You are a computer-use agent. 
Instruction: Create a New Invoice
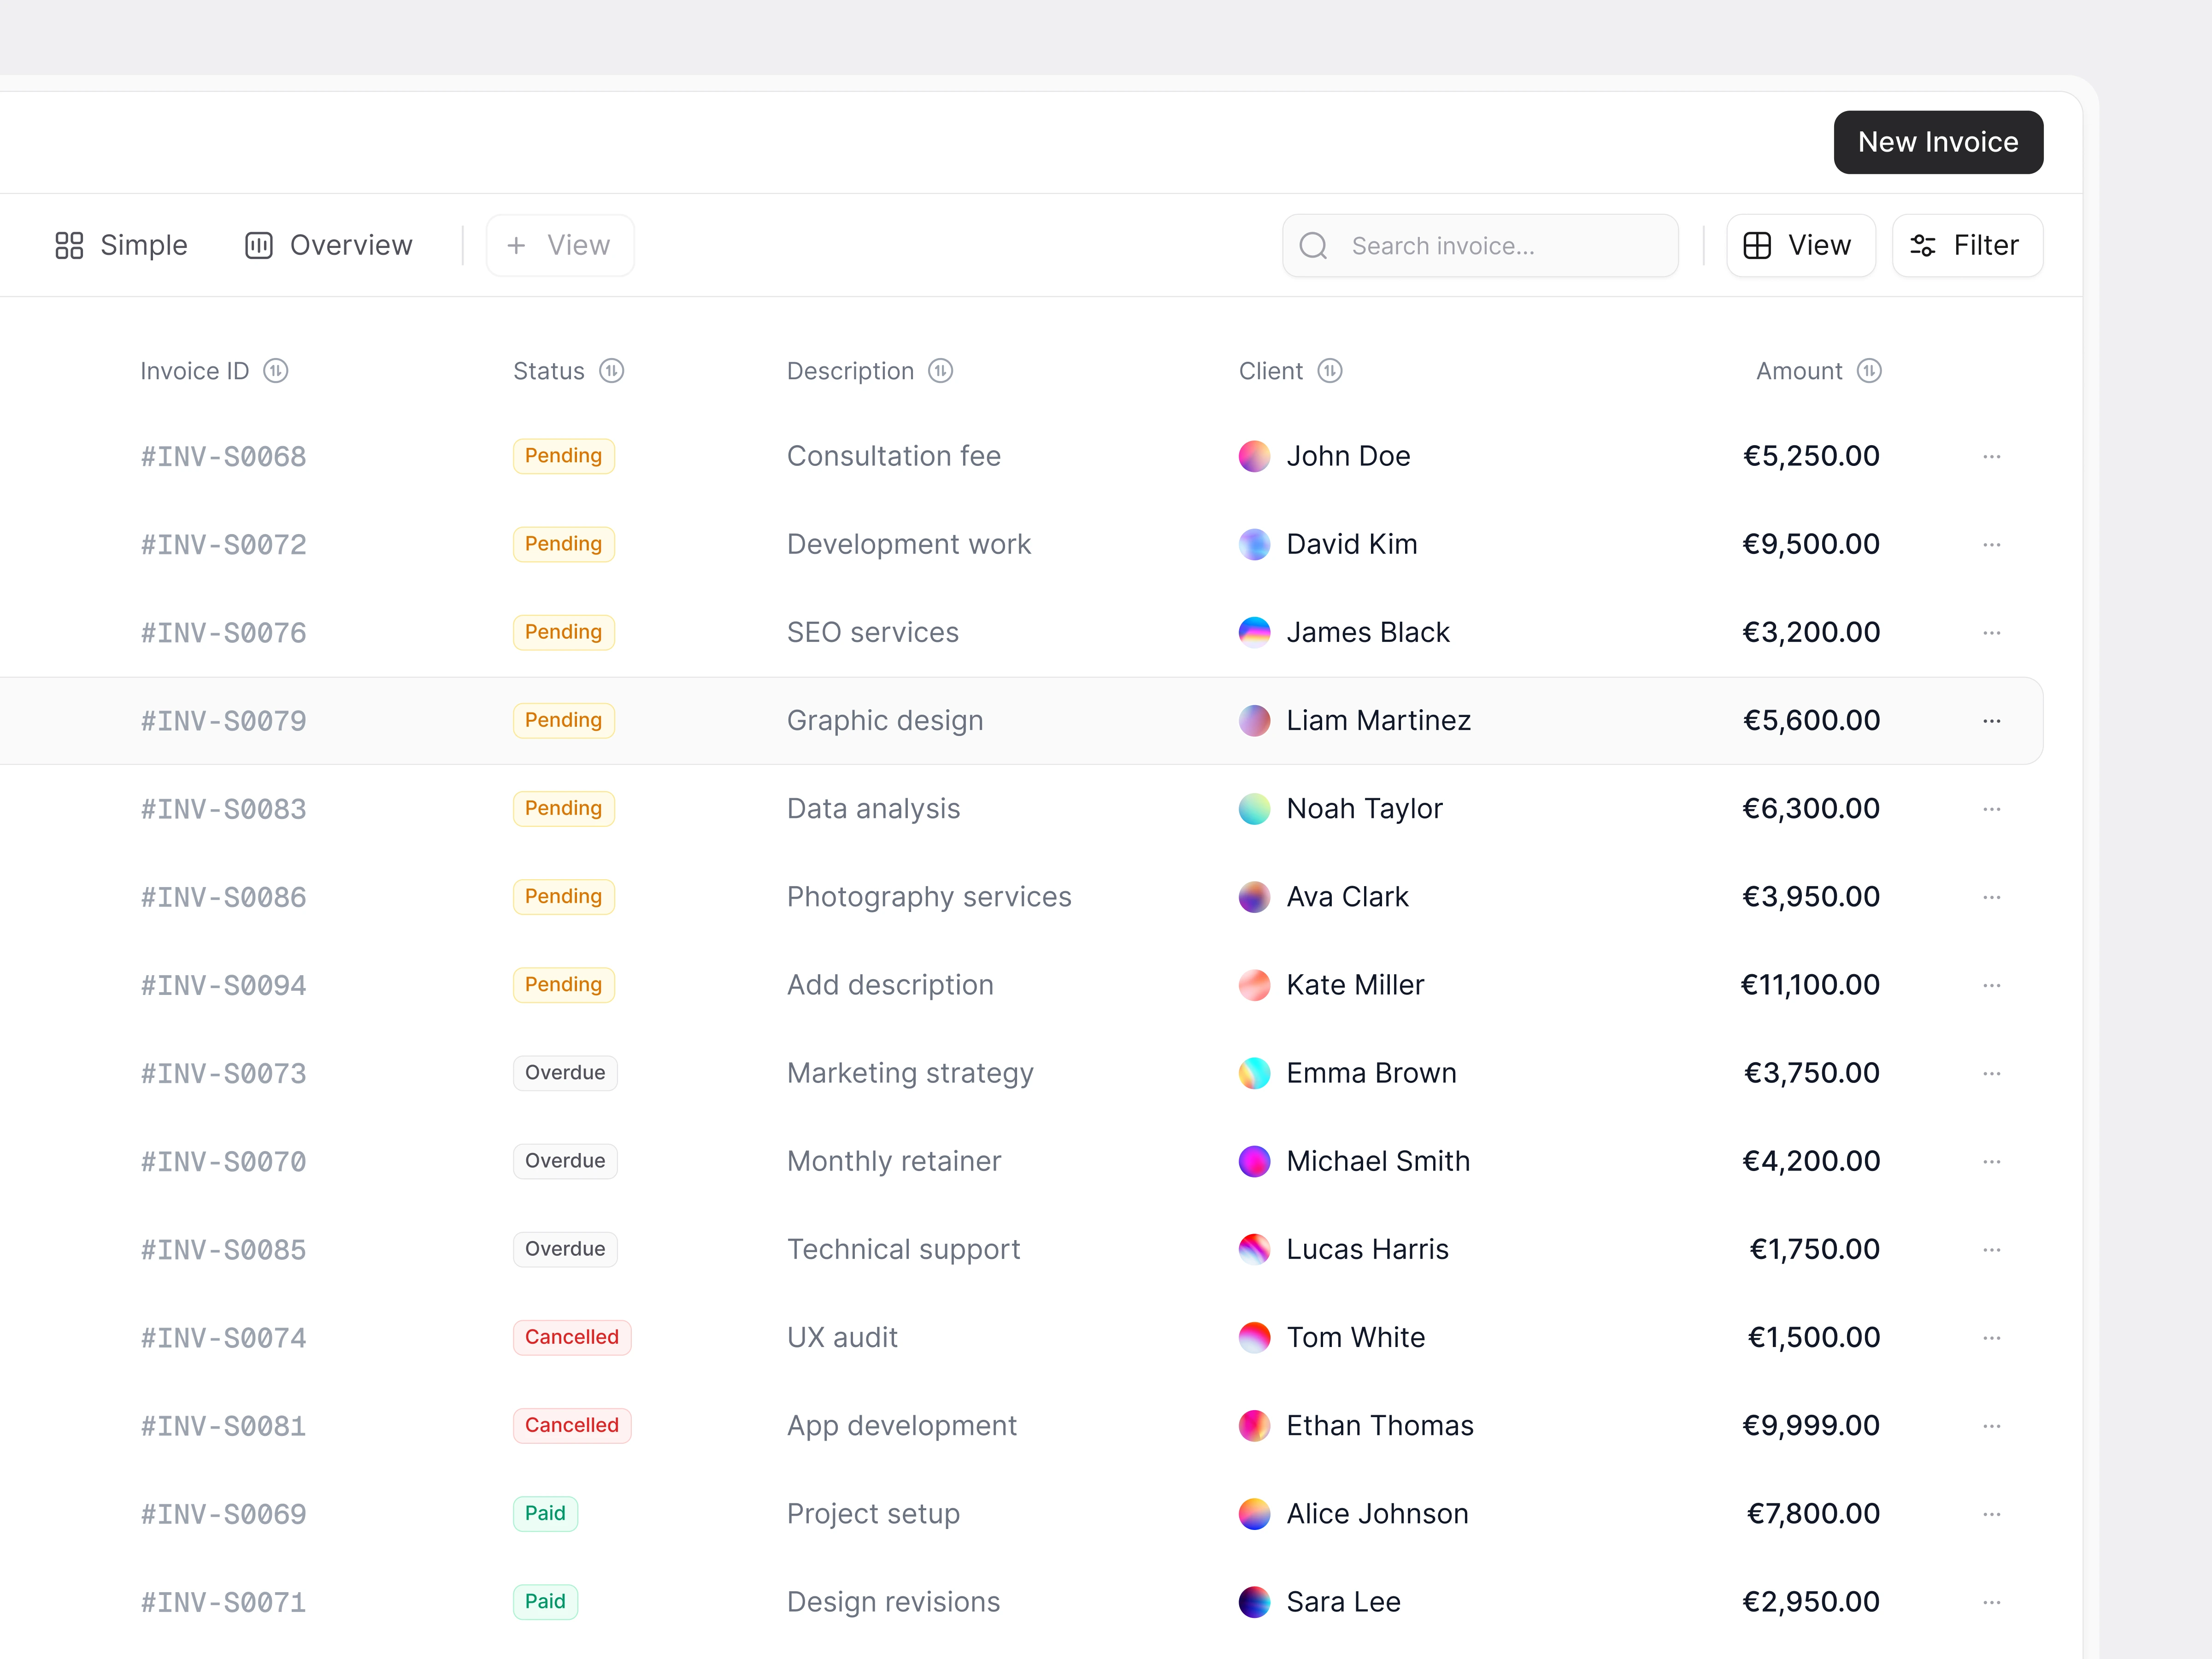coord(1937,142)
